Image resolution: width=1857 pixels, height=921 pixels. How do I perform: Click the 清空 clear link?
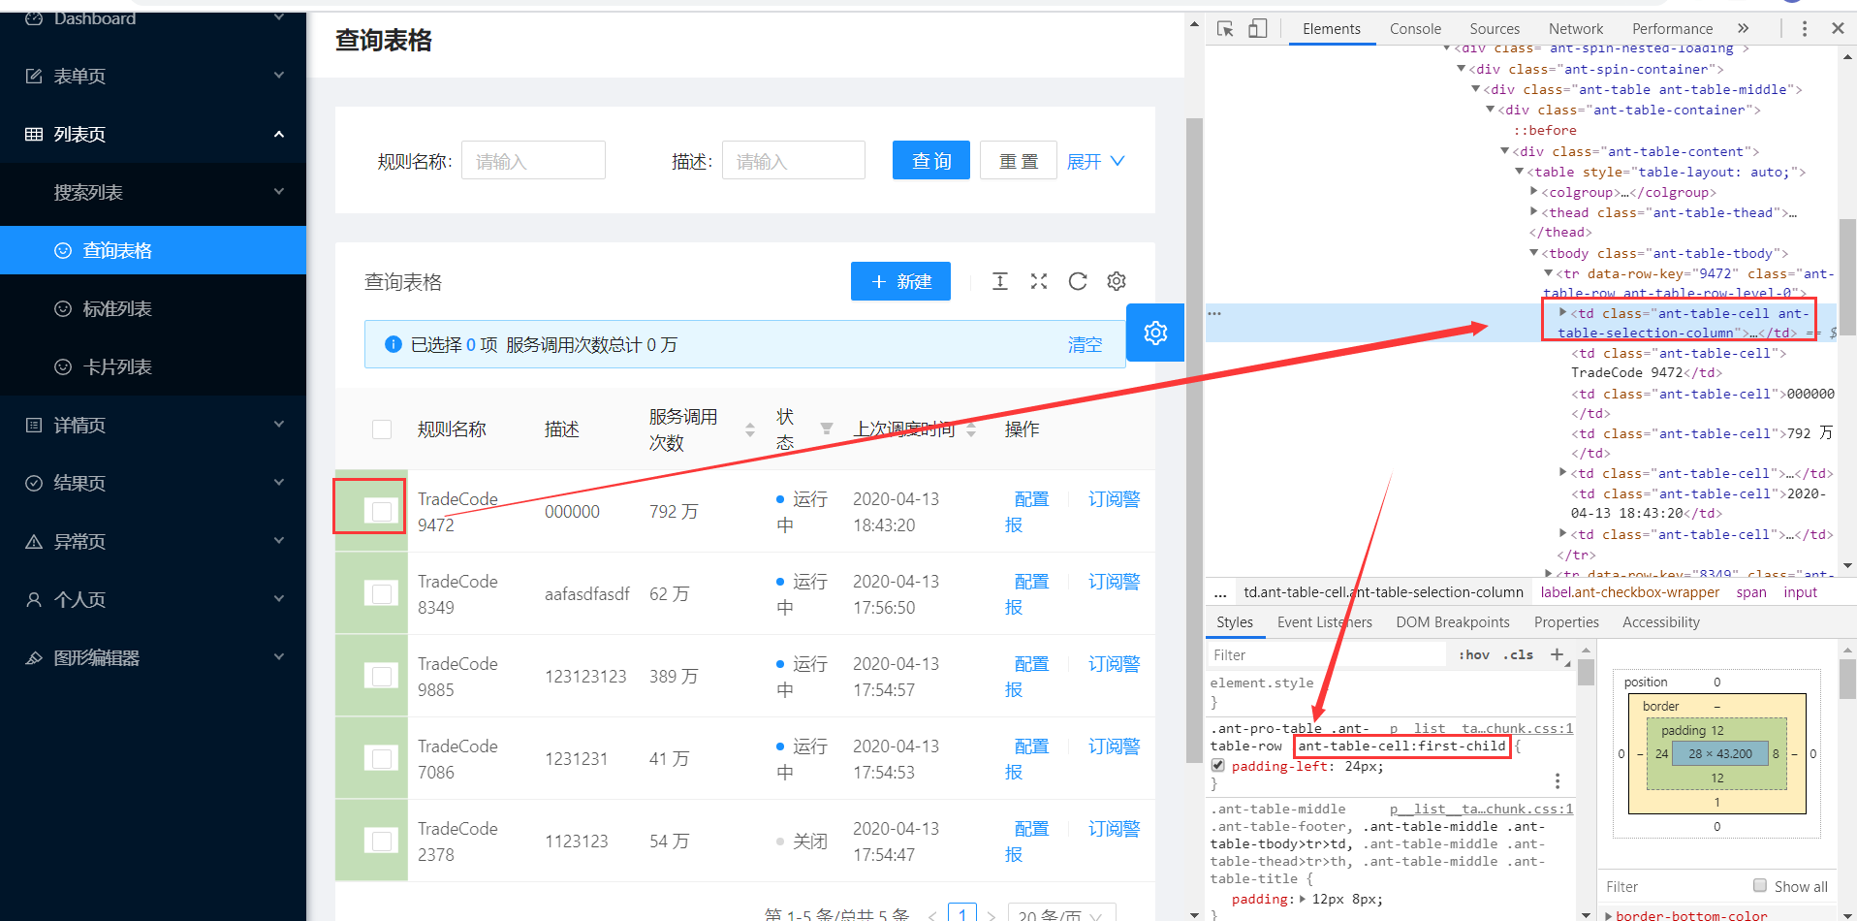(x=1085, y=344)
